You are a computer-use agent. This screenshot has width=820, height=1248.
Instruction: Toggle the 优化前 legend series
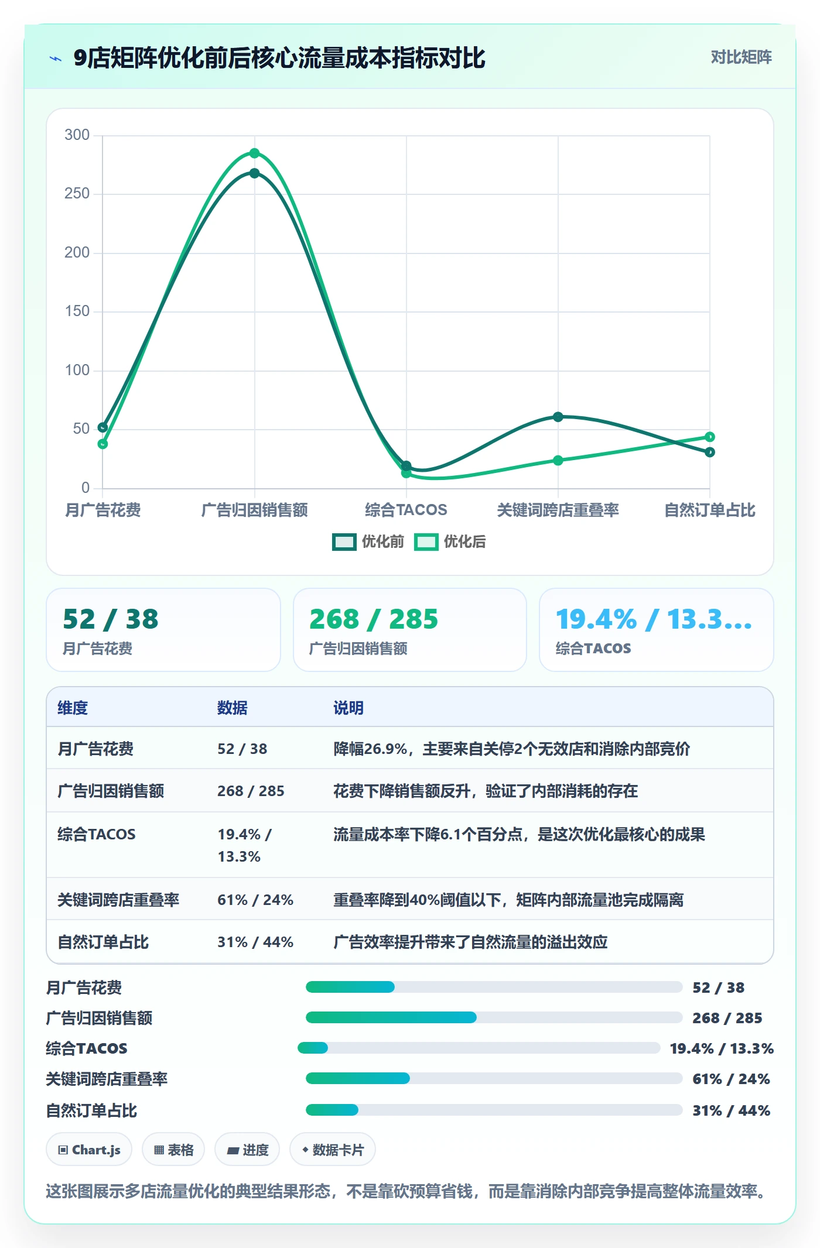point(368,542)
